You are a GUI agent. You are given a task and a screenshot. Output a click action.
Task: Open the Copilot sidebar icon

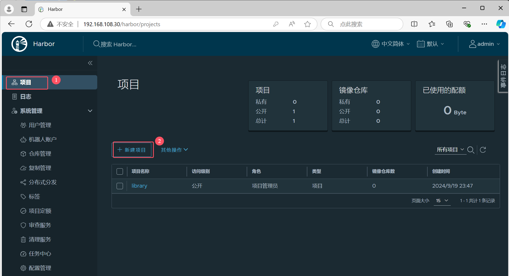501,24
